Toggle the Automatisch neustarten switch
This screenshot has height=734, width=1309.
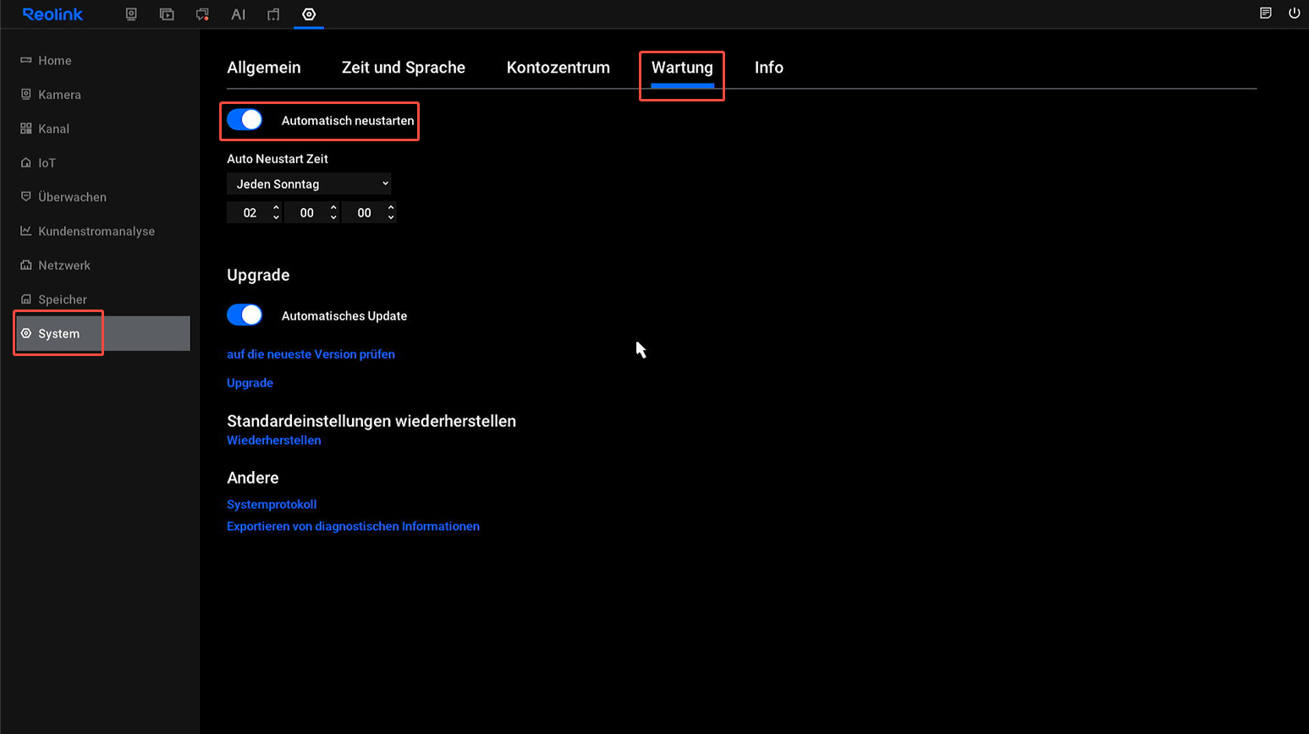tap(245, 120)
